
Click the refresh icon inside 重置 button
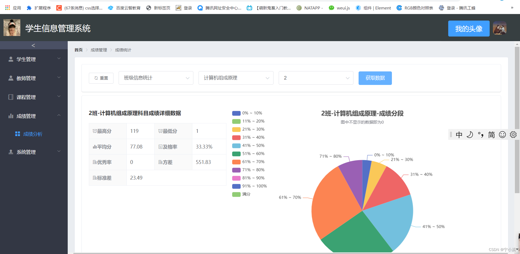pyautogui.click(x=96, y=78)
